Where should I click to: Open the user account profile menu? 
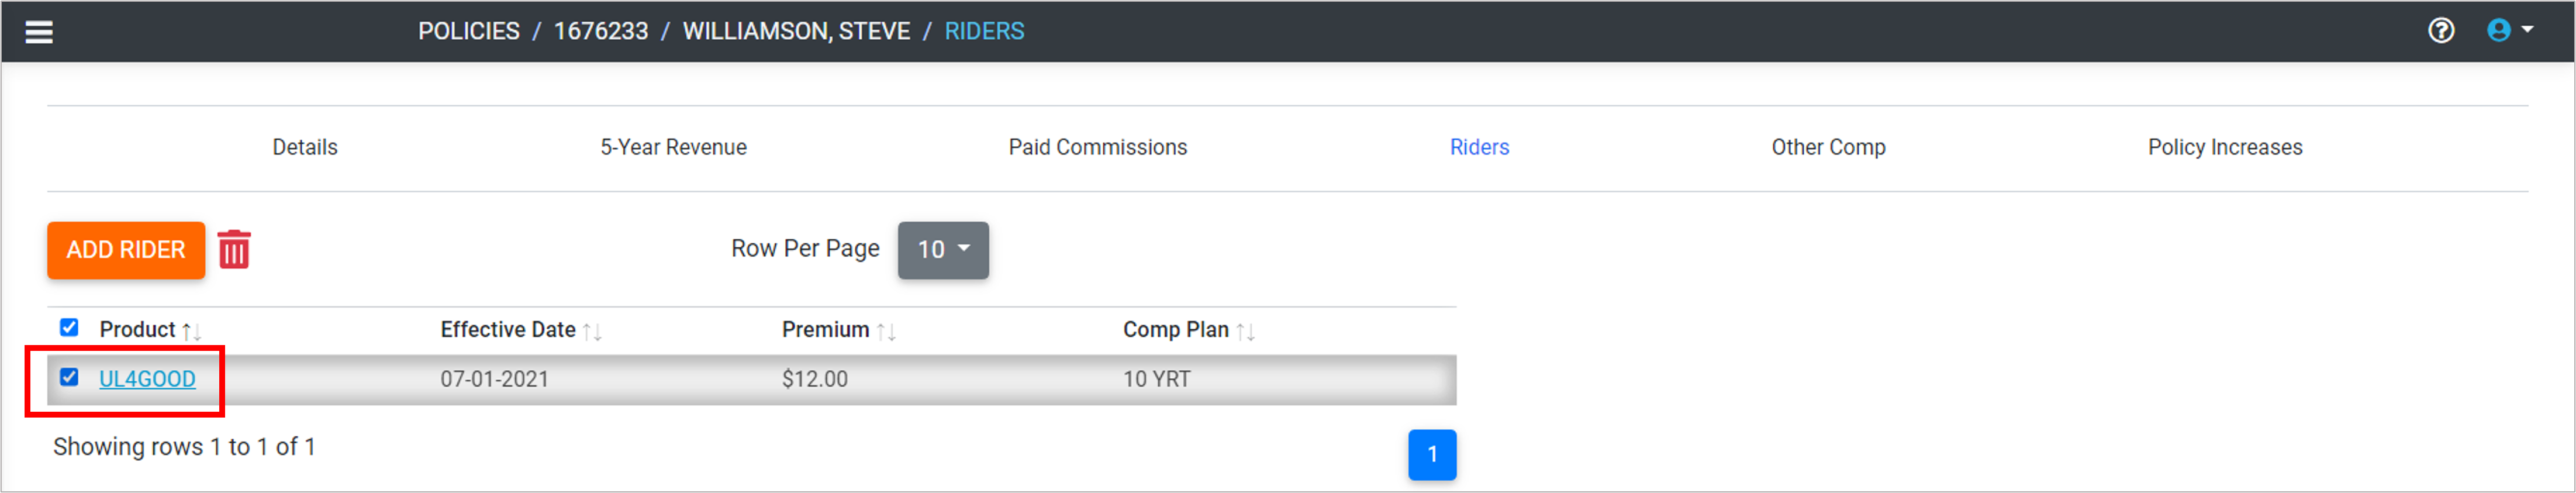[2509, 31]
